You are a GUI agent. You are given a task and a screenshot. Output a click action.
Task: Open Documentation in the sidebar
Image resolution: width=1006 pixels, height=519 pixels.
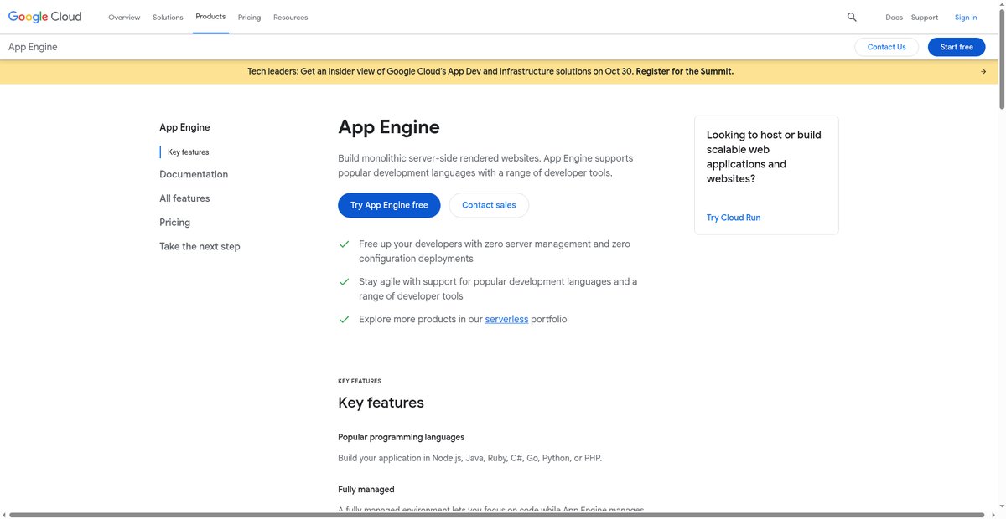click(194, 174)
